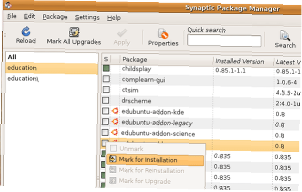Click the icon next to Mark for Reinstallation
Screen dimensions: 302x192
(113, 170)
